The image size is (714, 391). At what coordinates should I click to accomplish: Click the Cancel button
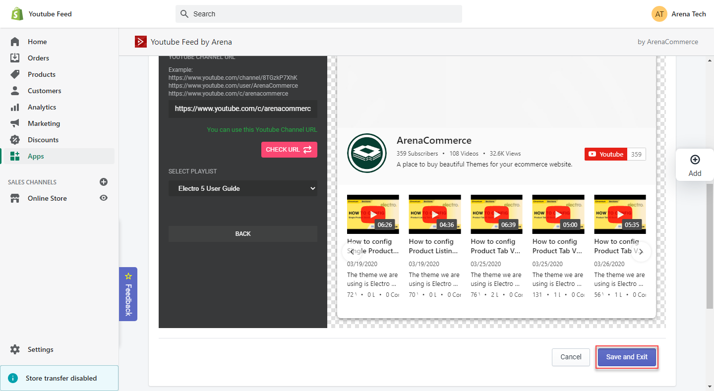click(x=571, y=357)
